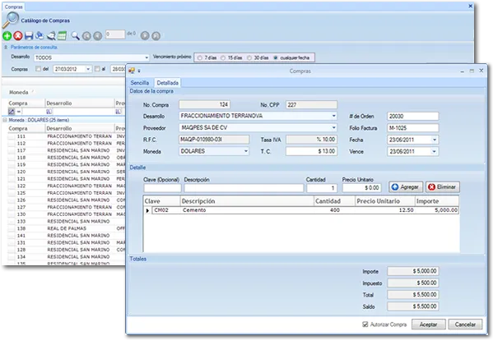Screen dimensions: 493x340
Task: Click the filter icon under the third column header
Action: point(119,112)
